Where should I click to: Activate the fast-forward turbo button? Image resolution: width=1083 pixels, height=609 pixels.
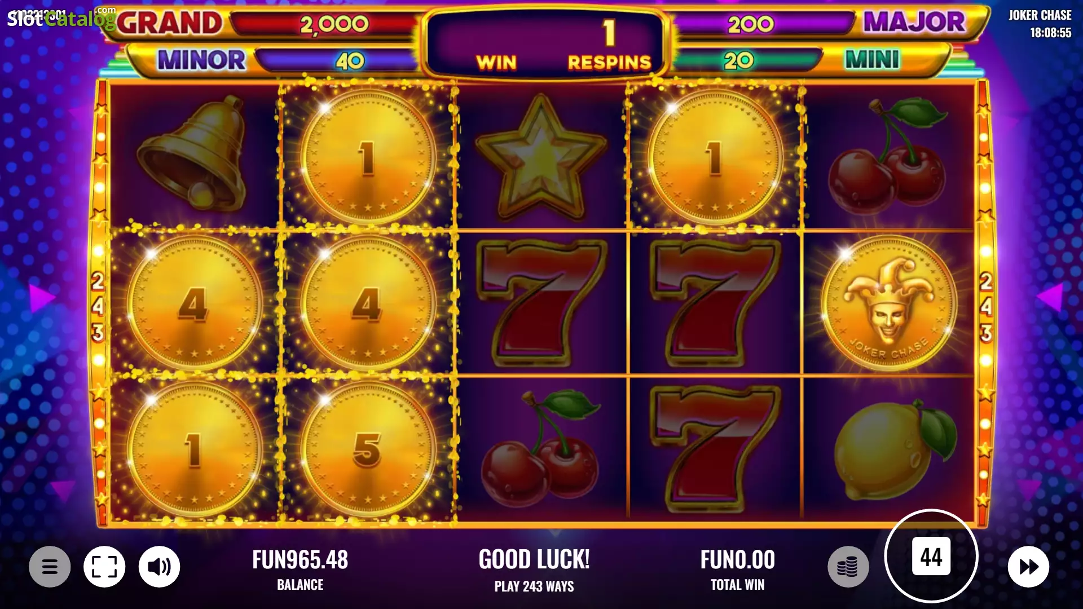[x=1028, y=566]
